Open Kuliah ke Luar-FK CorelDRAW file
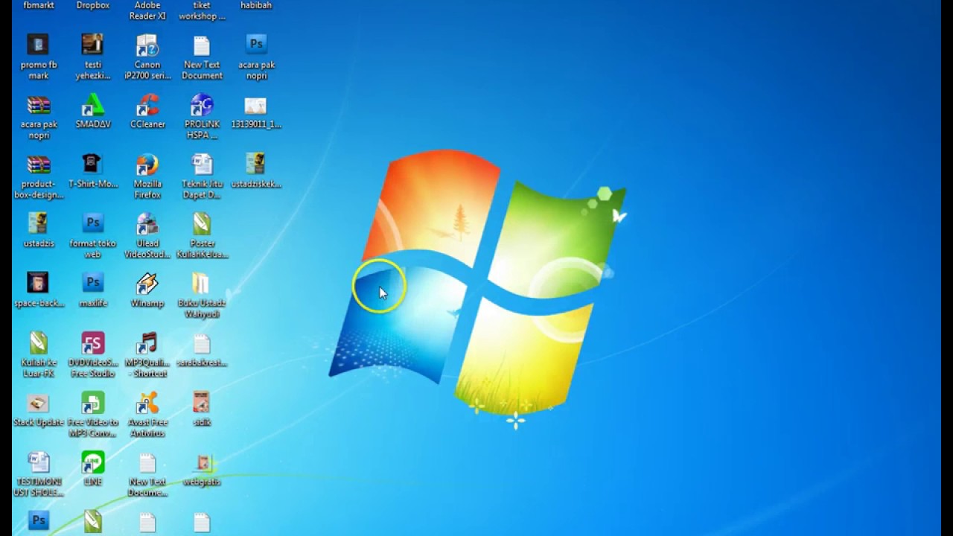 pyautogui.click(x=38, y=342)
